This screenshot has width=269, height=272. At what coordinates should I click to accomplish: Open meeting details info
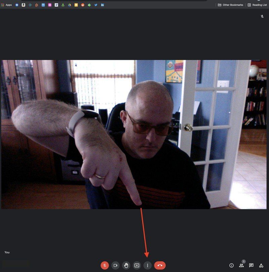click(231, 265)
